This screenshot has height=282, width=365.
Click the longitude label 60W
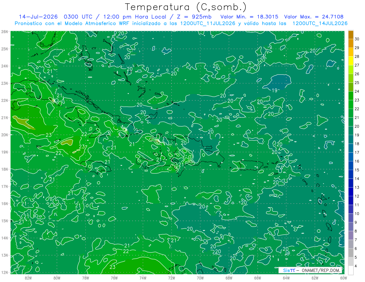click(x=343, y=278)
